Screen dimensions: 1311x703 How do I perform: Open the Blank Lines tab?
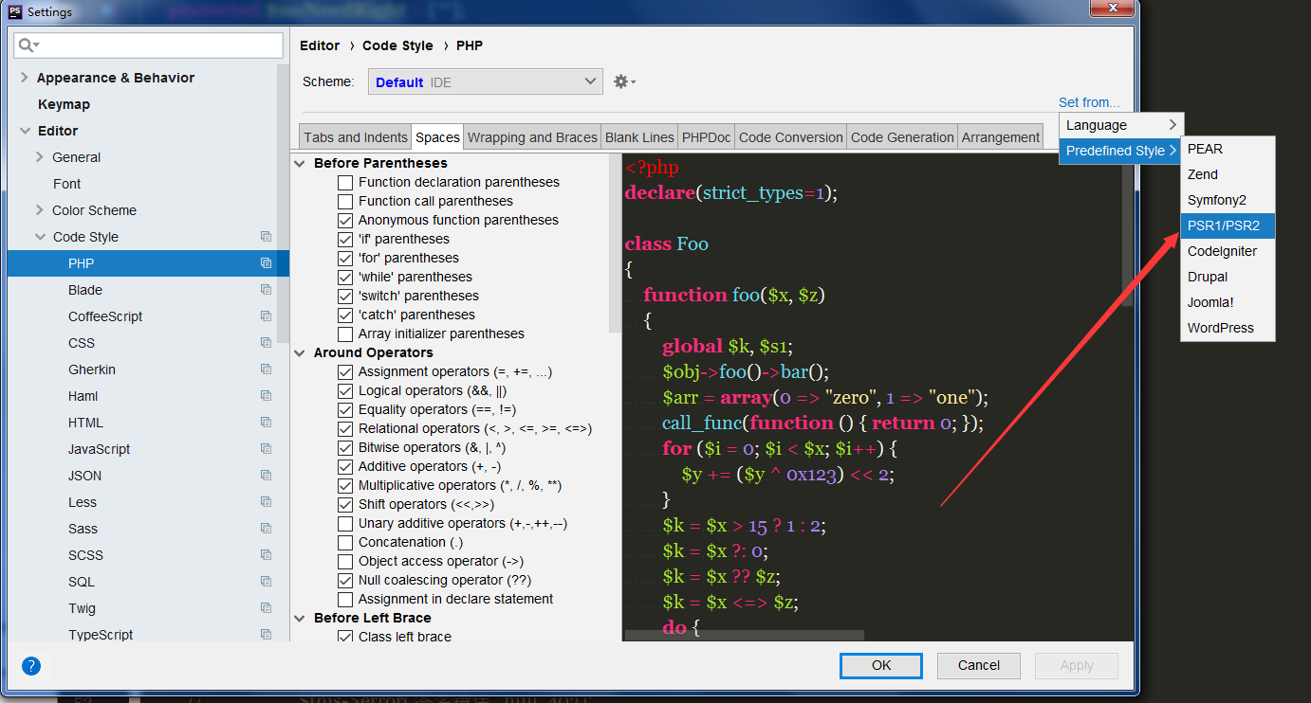(639, 137)
